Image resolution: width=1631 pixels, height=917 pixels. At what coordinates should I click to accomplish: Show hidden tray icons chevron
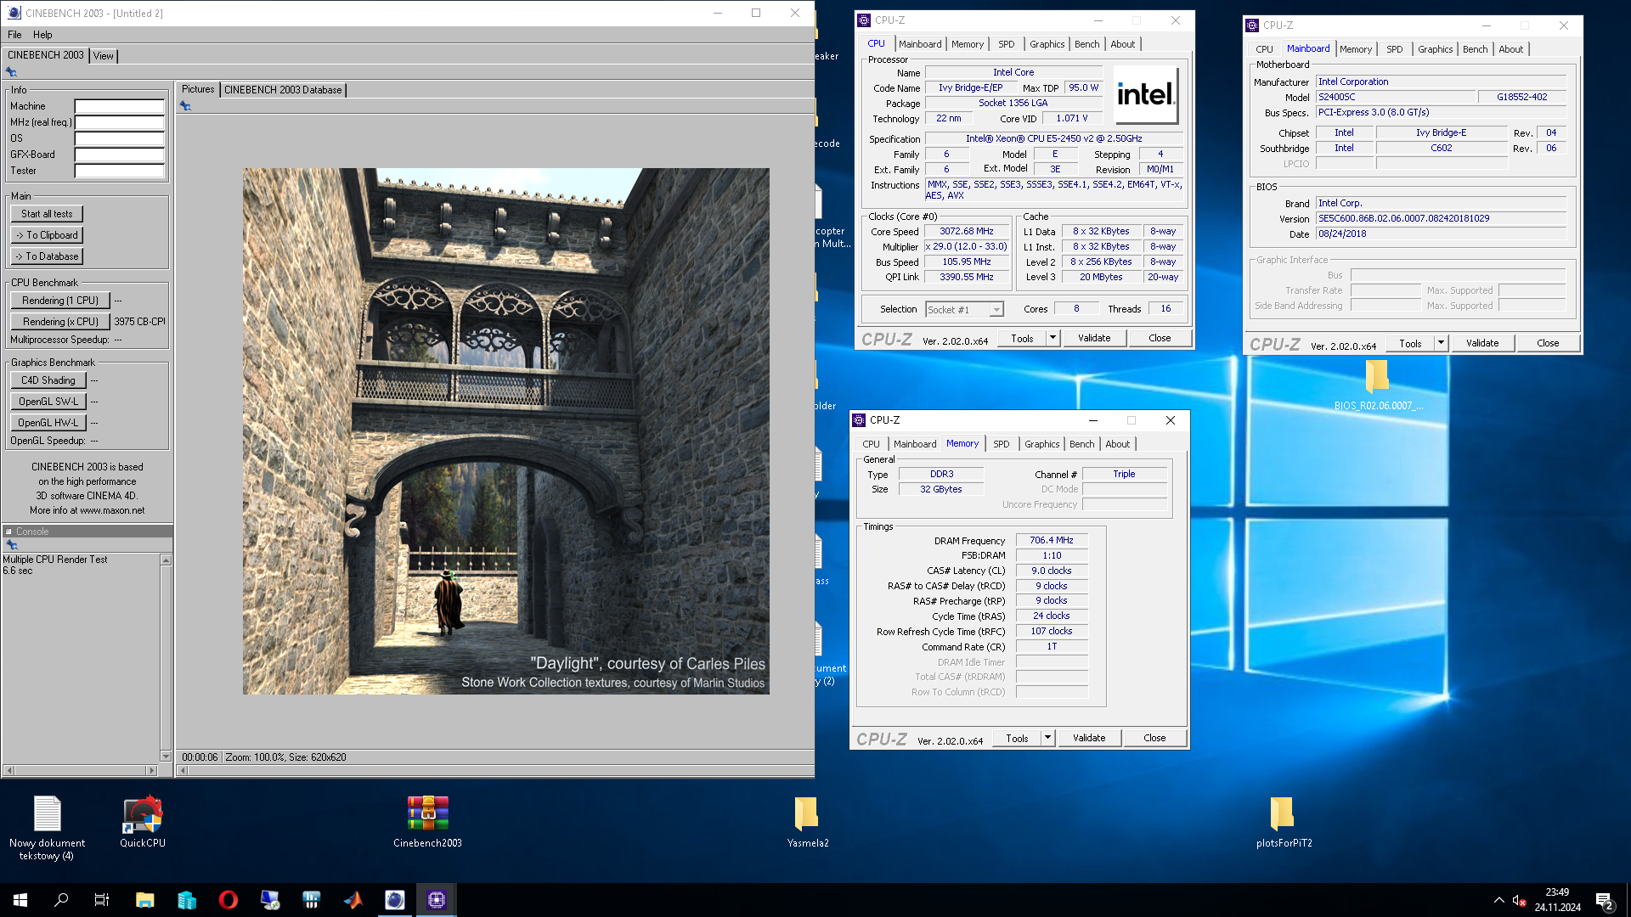tap(1498, 900)
